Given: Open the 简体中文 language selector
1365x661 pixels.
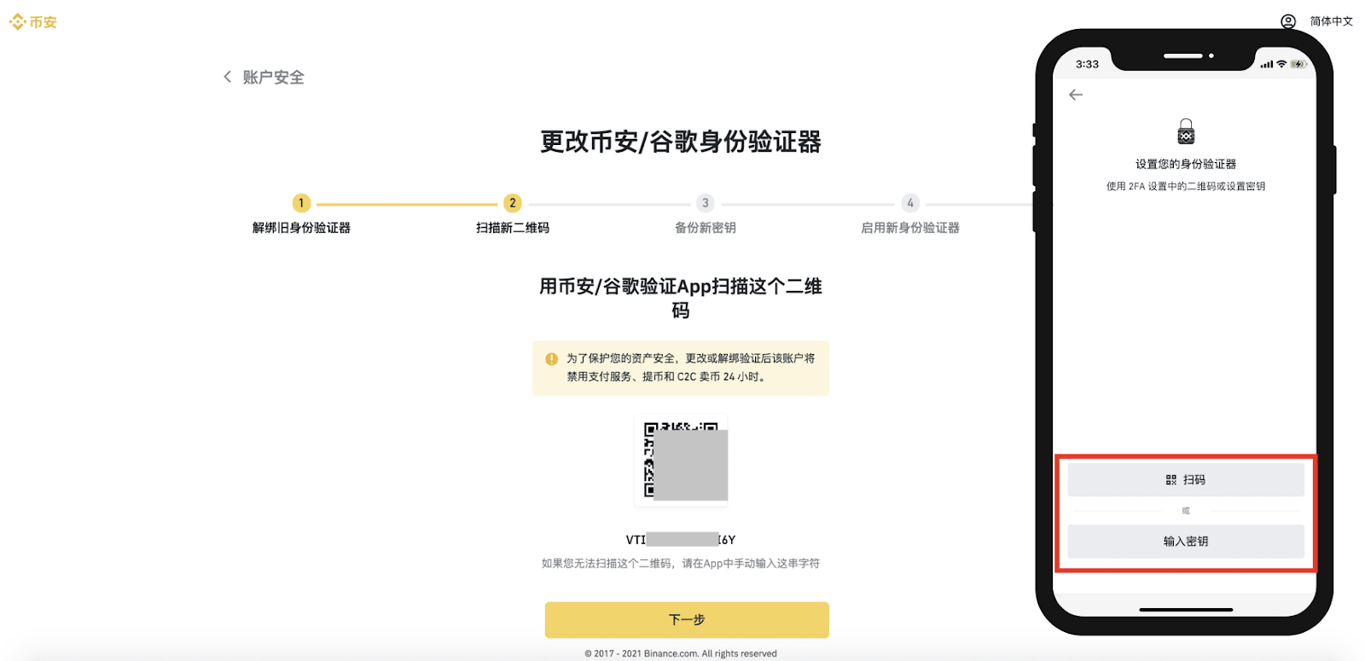Looking at the screenshot, I should [1331, 21].
